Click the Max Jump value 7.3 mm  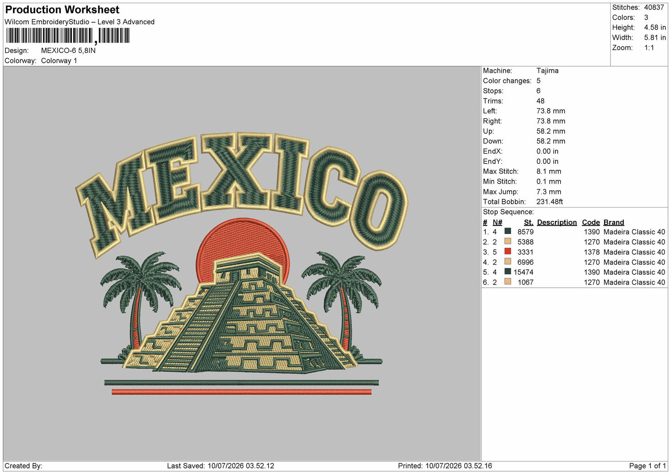coord(549,192)
